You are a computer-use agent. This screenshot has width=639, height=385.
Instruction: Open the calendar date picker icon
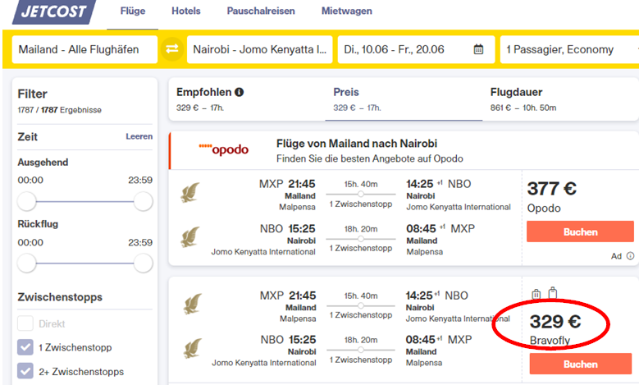pos(478,50)
